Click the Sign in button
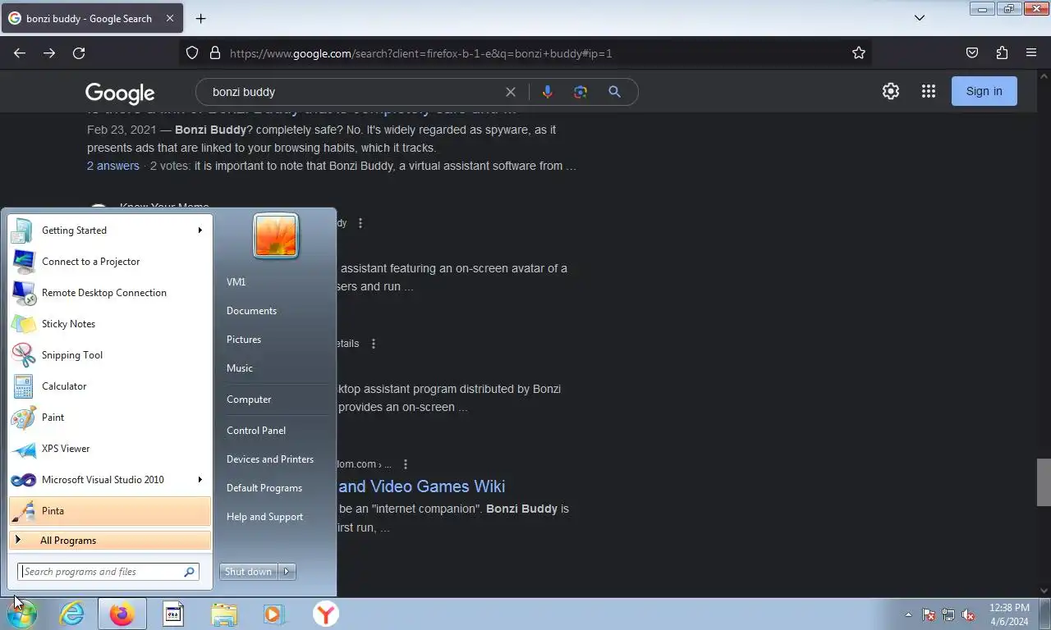Image resolution: width=1051 pixels, height=630 pixels. (x=984, y=91)
